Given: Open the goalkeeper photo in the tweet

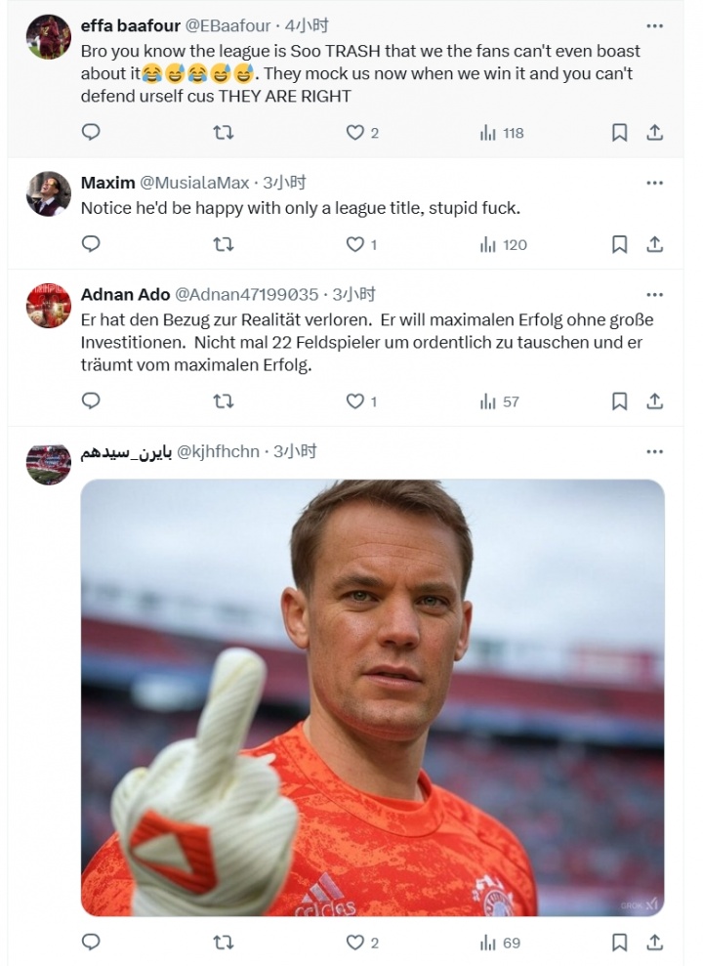Looking at the screenshot, I should click(372, 697).
